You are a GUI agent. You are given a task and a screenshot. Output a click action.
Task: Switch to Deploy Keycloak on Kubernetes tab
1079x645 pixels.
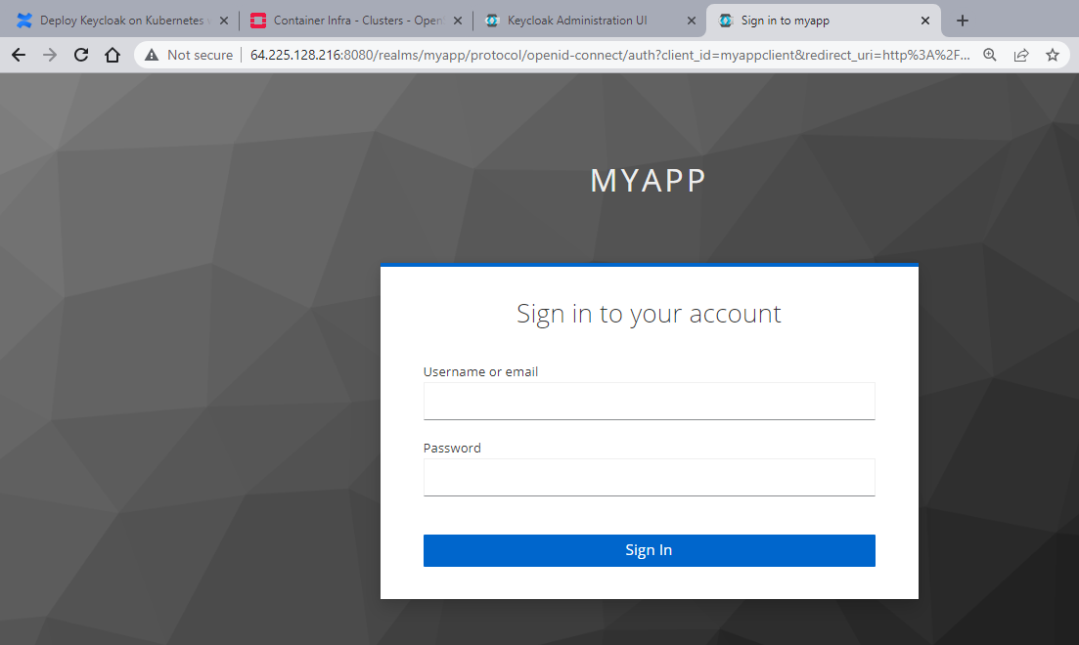point(115,21)
